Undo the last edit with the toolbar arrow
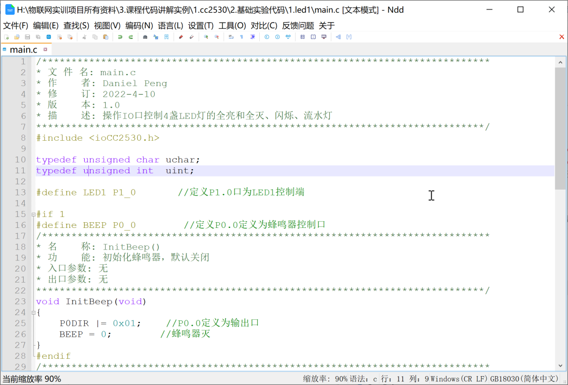The image size is (568, 385). (121, 37)
